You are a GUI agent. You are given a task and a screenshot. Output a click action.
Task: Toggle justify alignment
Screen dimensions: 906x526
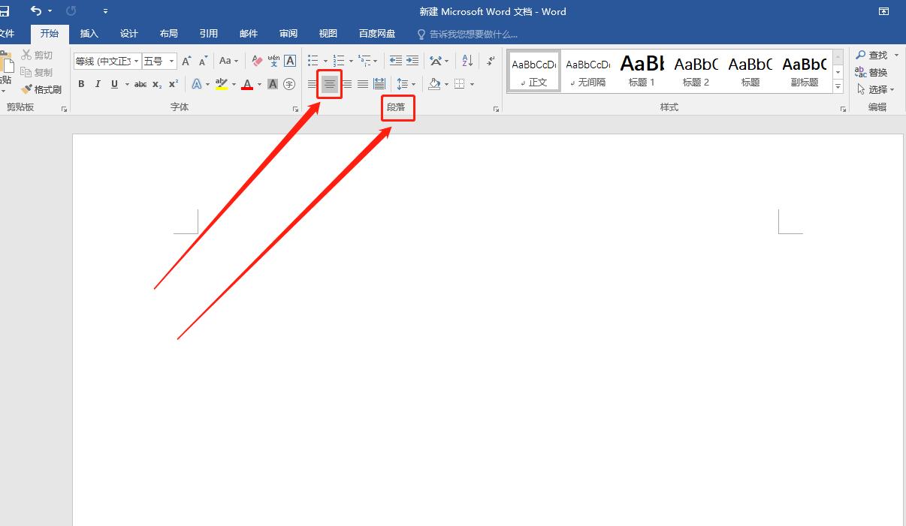363,84
